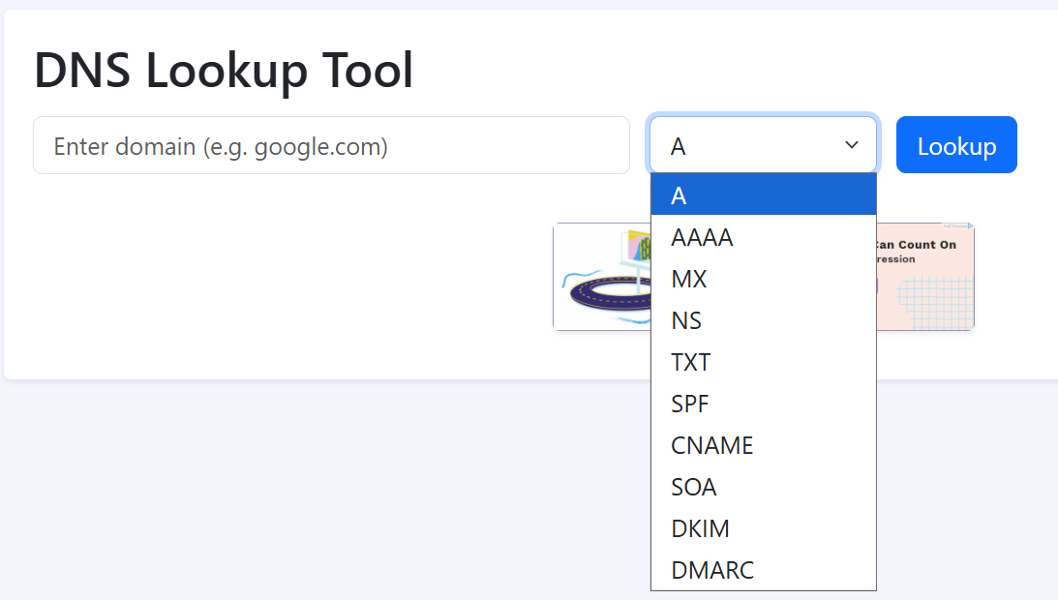
Task: Pick the CNAME record type
Action: [763, 445]
